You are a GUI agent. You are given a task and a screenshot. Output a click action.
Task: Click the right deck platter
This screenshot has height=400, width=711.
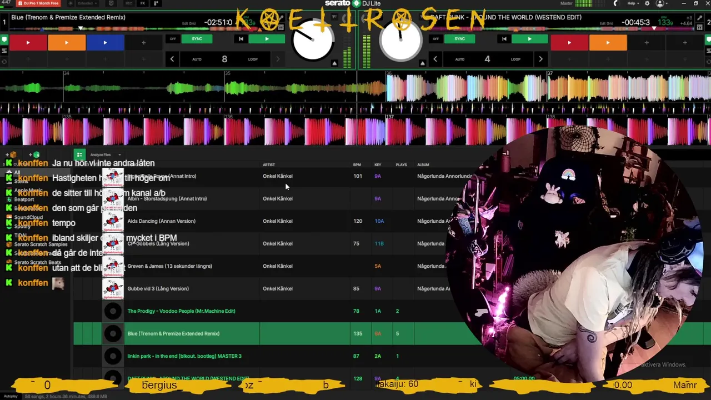(400, 40)
